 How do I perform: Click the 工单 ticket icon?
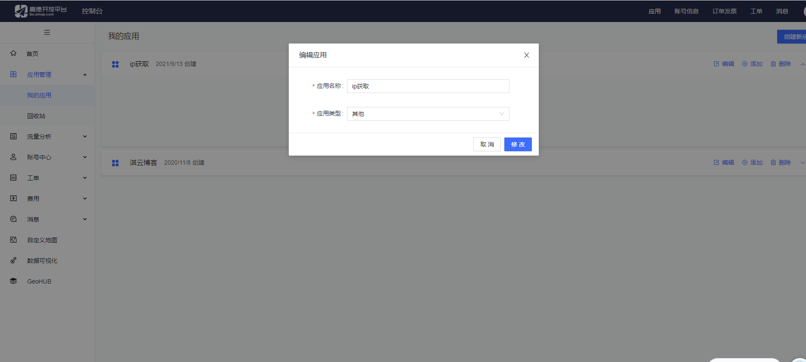point(13,178)
